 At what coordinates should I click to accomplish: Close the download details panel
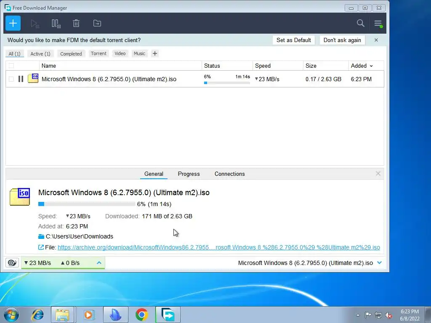(x=378, y=174)
